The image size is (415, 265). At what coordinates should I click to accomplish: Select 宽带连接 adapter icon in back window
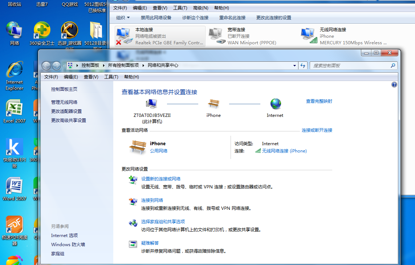[x=216, y=36]
